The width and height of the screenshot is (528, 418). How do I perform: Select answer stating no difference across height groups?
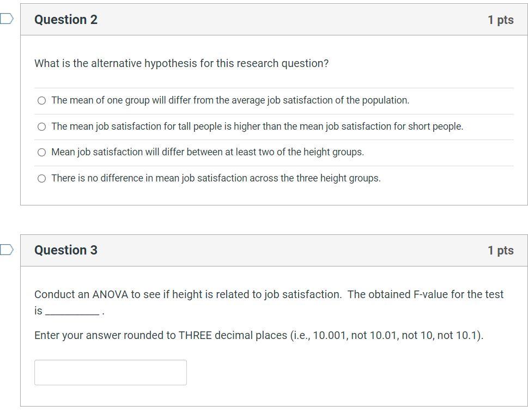(x=41, y=178)
